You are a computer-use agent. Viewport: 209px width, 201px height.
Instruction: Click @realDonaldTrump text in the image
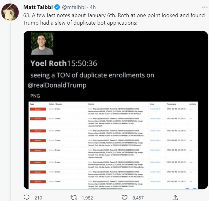click(x=57, y=85)
